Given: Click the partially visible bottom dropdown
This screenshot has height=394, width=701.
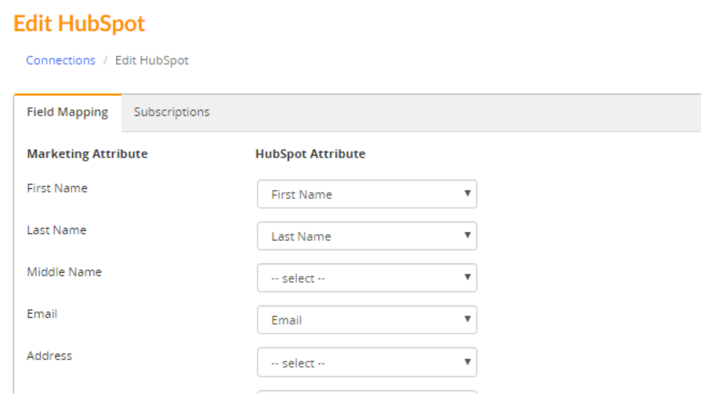Looking at the screenshot, I should point(367,392).
